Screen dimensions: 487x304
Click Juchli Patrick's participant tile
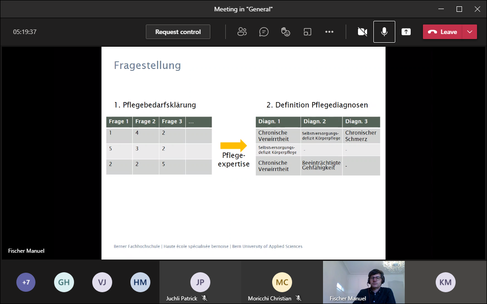coord(200,282)
